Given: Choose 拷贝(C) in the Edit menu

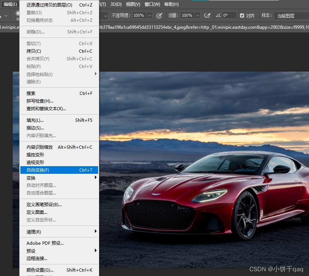Looking at the screenshot, I should point(59,51).
